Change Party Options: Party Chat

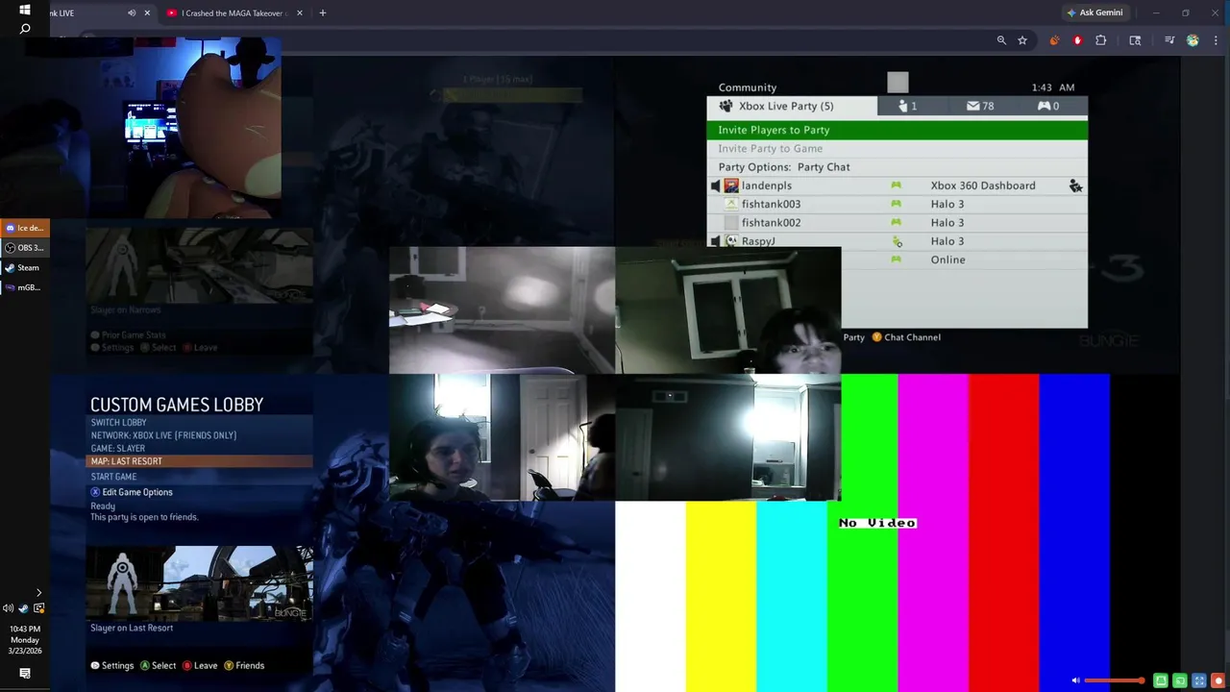pos(898,167)
